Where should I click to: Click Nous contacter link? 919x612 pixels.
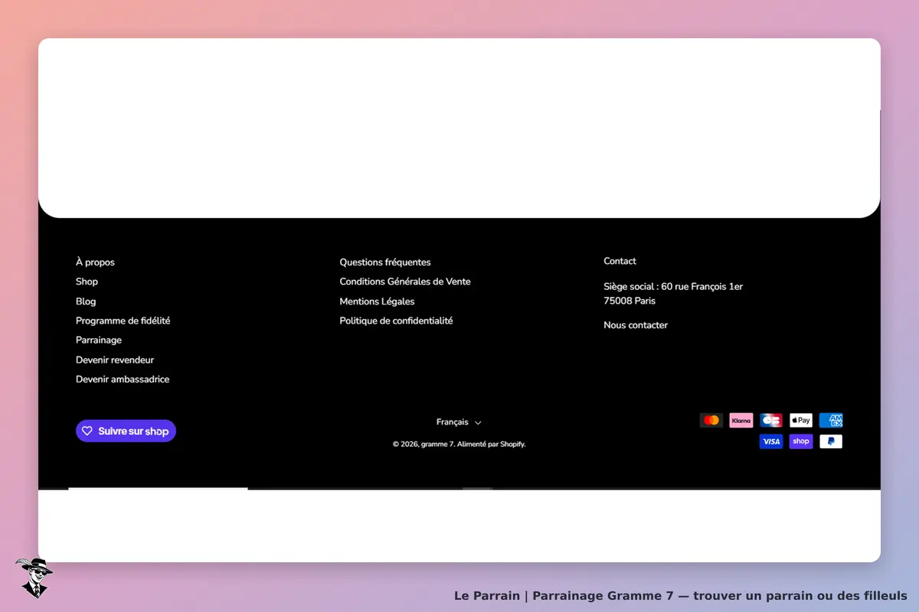pyautogui.click(x=636, y=325)
